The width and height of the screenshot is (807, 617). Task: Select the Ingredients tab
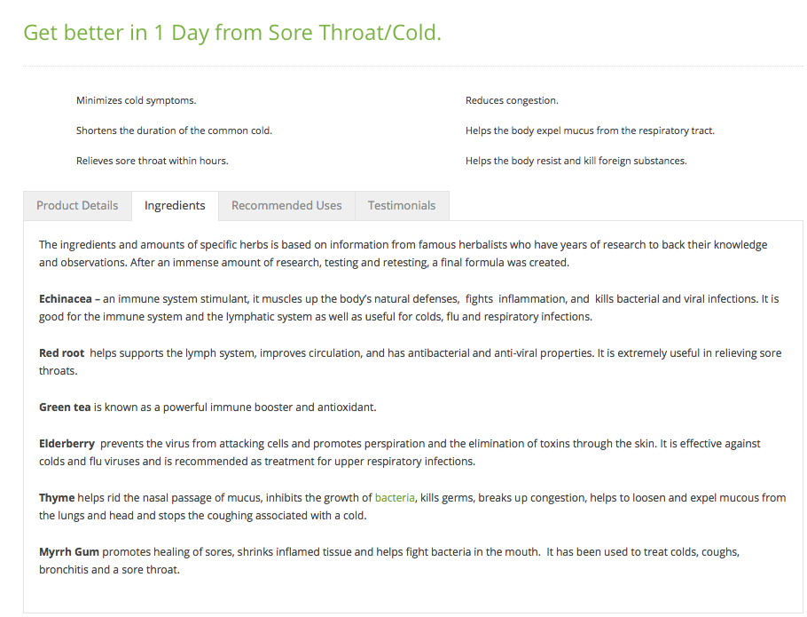click(x=175, y=205)
